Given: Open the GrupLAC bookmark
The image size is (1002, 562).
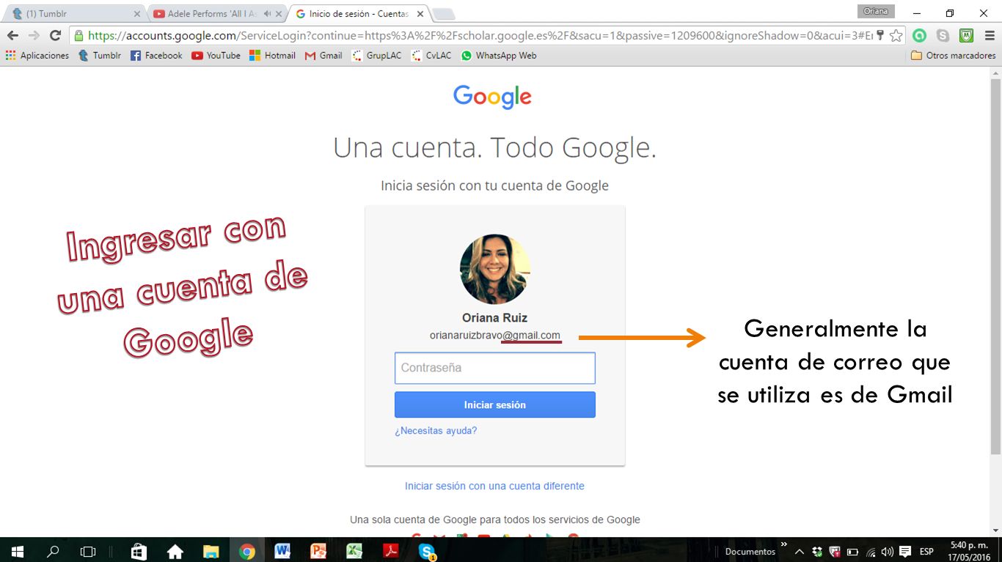Looking at the screenshot, I should click(x=377, y=56).
